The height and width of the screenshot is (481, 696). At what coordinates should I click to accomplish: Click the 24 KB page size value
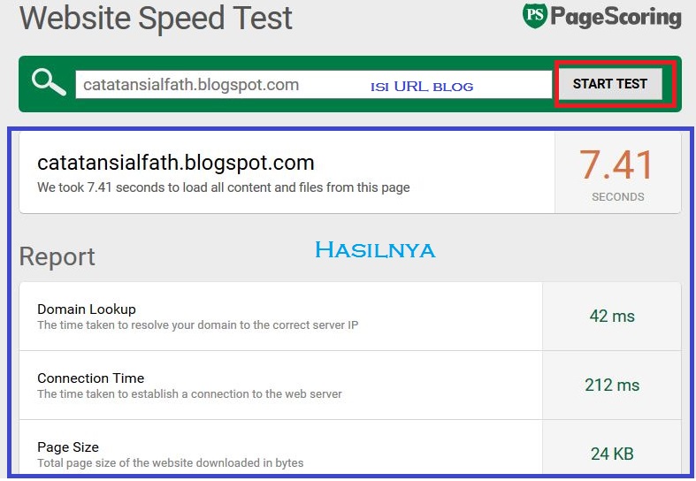pyautogui.click(x=612, y=454)
